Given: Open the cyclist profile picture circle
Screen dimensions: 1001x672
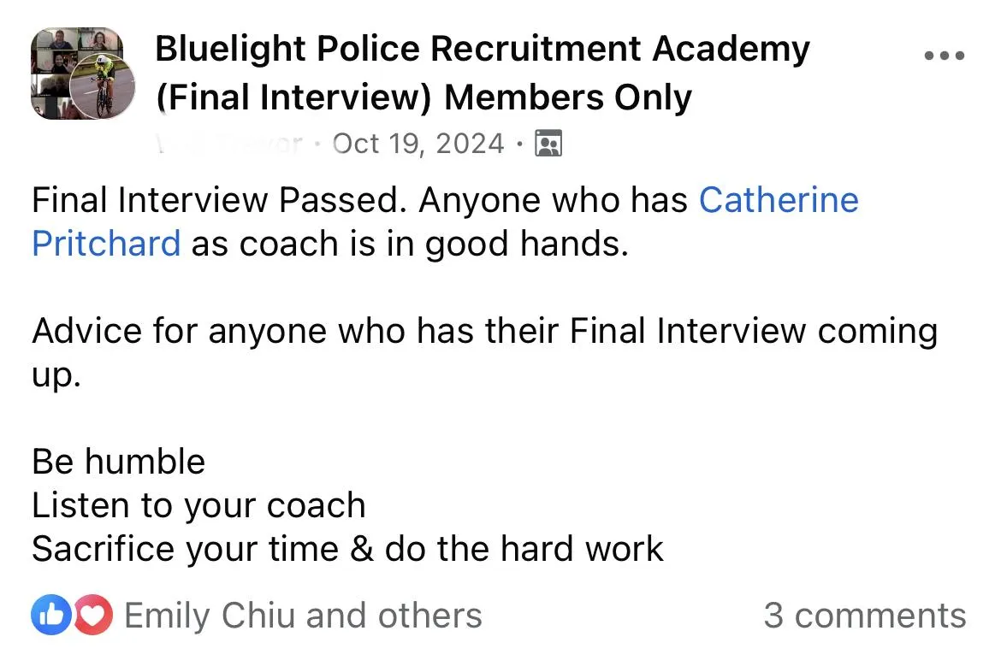Looking at the screenshot, I should (x=102, y=87).
